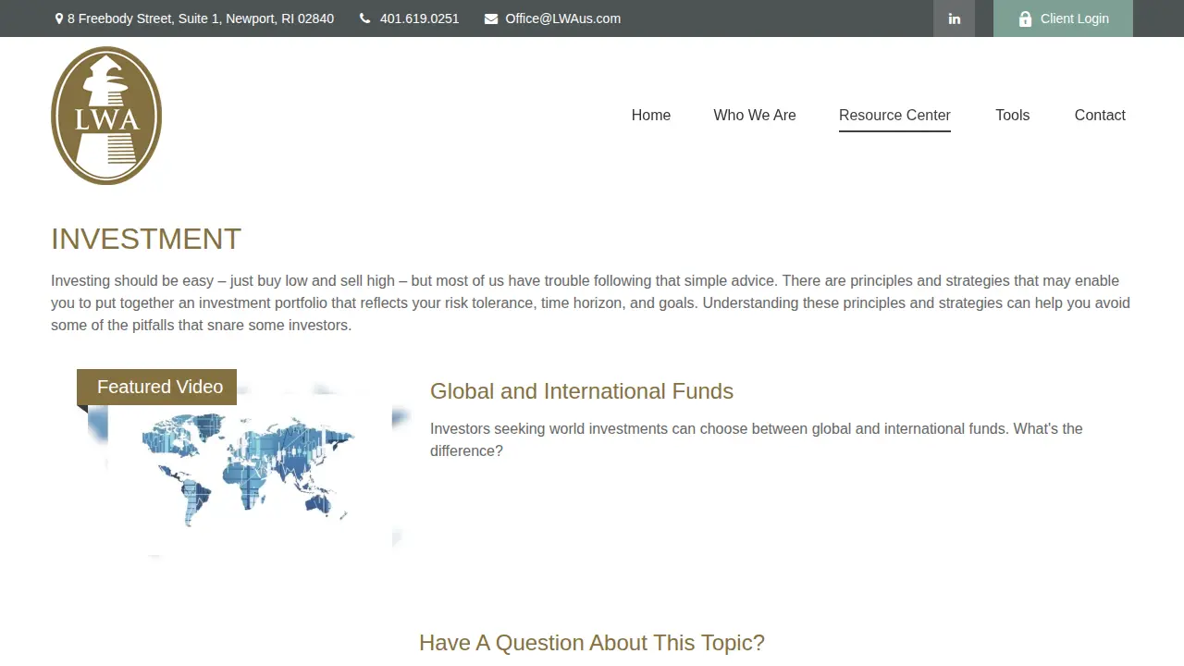Open the Contact page link
The height and width of the screenshot is (666, 1184).
(1100, 115)
